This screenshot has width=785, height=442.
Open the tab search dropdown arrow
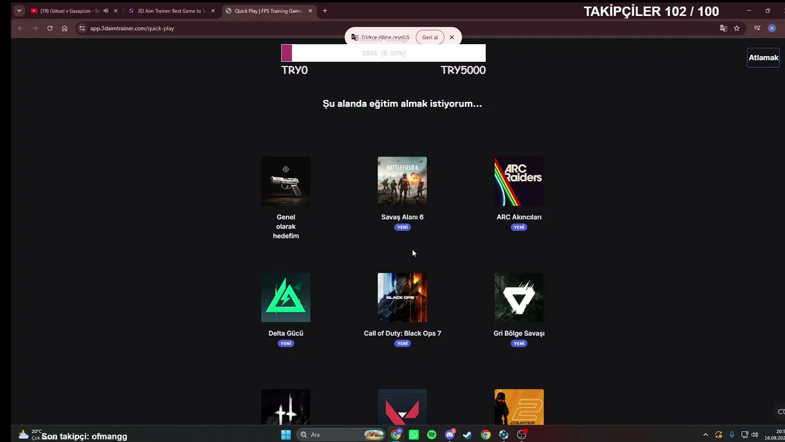pyautogui.click(x=19, y=10)
